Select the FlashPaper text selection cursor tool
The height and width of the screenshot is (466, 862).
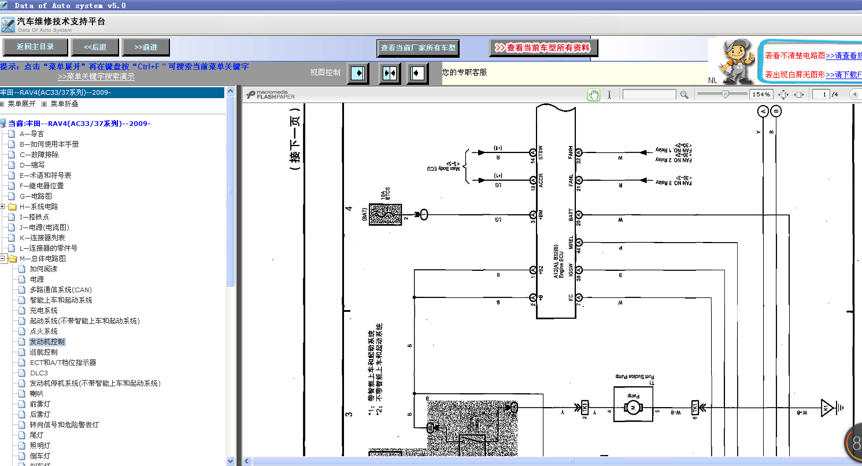tap(609, 95)
